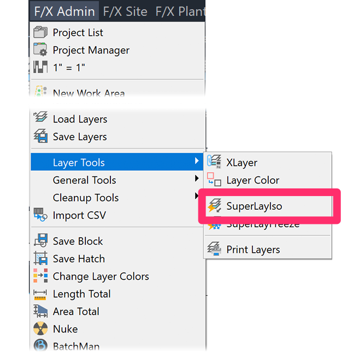Click the Project Manager gear icon
This screenshot has width=341, height=355.
(x=40, y=50)
